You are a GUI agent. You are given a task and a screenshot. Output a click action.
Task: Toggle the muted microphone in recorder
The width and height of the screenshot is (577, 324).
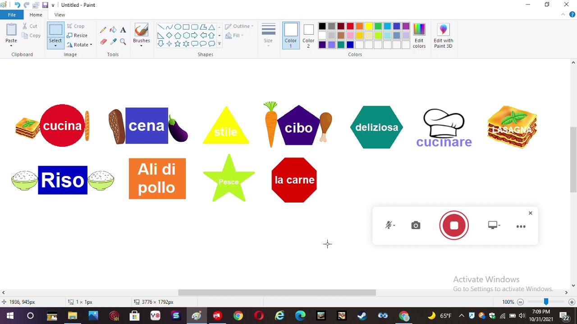click(389, 225)
